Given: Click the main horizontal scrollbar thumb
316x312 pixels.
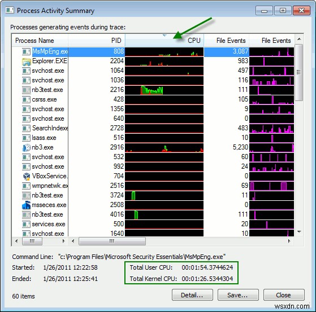Looking at the screenshot, I should [112, 241].
